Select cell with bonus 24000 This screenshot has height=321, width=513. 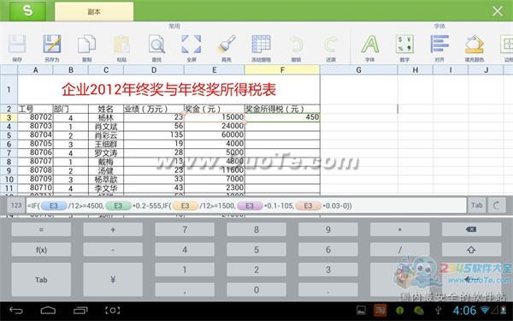[x=215, y=126]
